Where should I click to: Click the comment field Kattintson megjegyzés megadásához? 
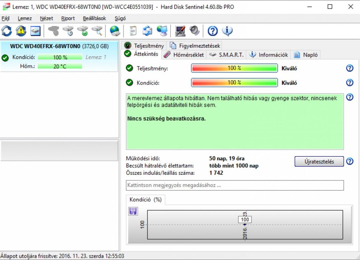click(x=235, y=185)
